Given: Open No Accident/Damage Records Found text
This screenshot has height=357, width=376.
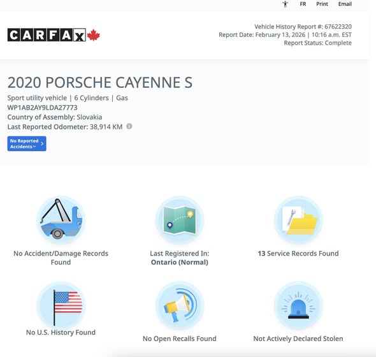Looking at the screenshot, I should tap(61, 258).
